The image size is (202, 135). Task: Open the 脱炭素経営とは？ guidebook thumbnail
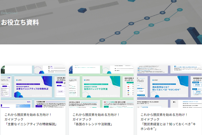coord(169,86)
